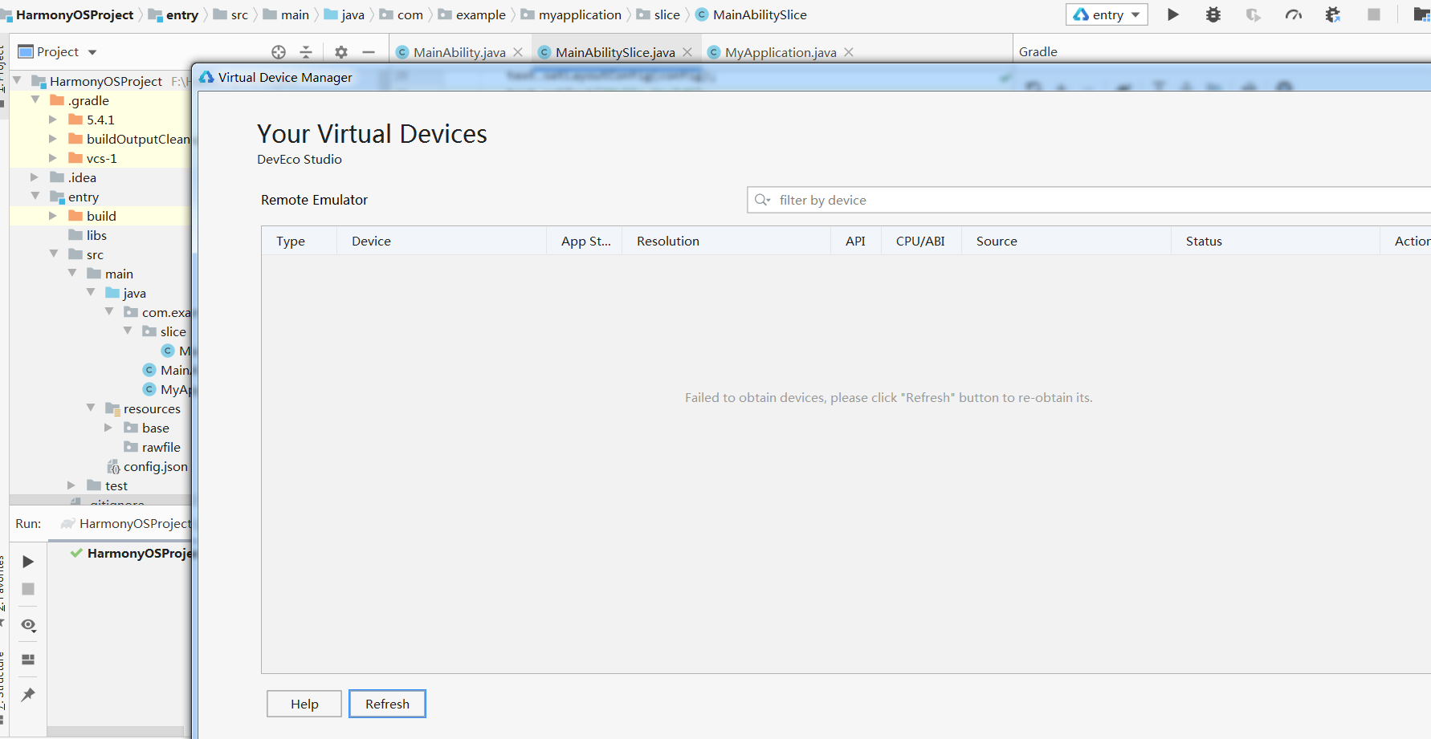Sort by the CPU/ABI column header

(x=920, y=241)
